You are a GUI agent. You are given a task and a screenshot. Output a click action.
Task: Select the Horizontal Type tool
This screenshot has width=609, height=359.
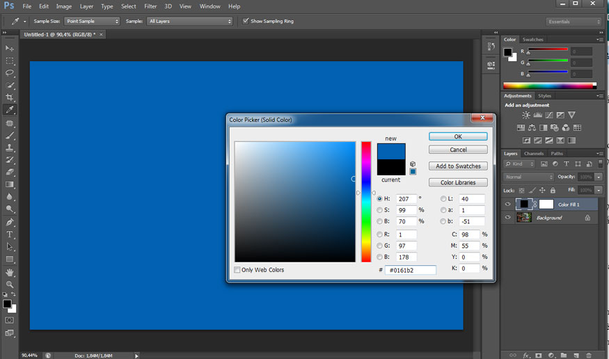(x=10, y=234)
